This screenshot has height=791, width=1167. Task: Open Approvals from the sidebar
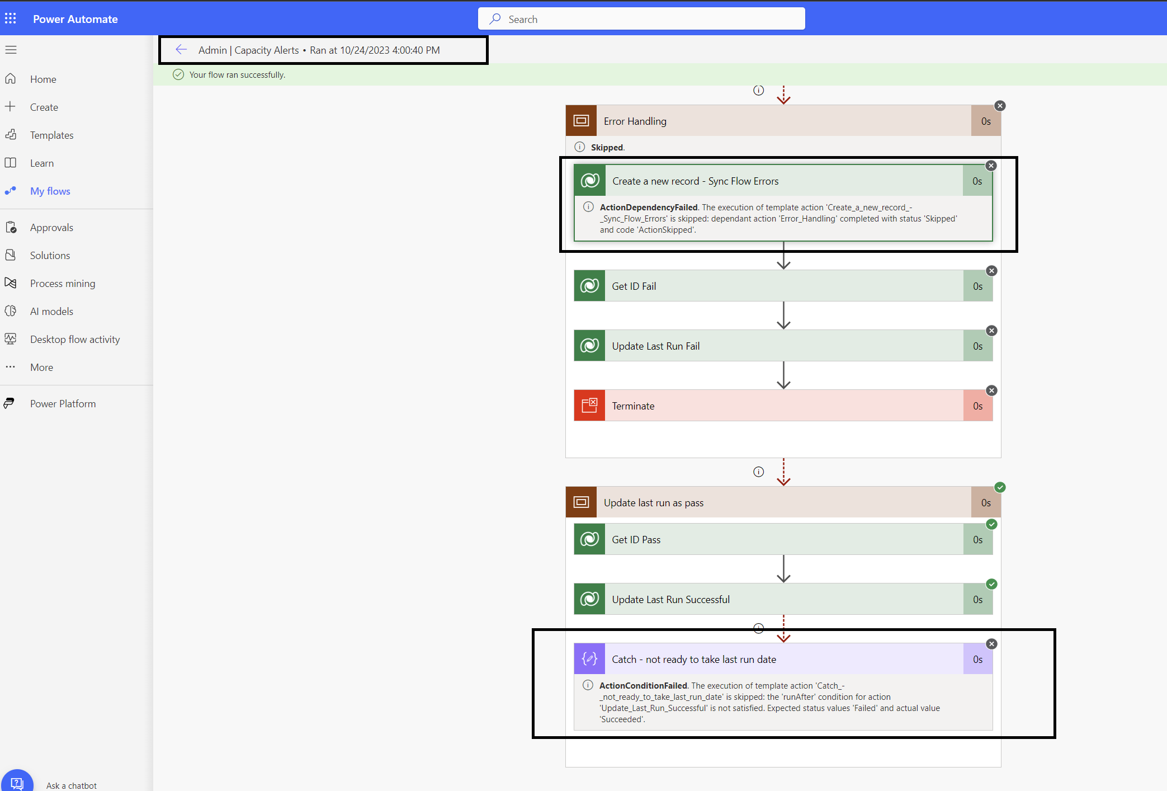pyautogui.click(x=51, y=227)
